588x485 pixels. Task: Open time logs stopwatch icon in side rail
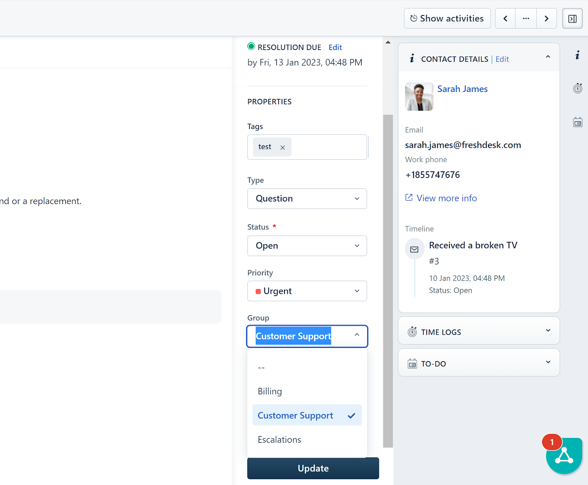[577, 88]
